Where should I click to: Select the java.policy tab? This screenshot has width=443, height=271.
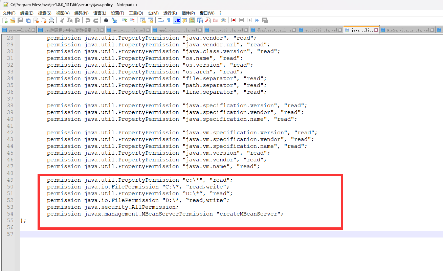(x=362, y=30)
